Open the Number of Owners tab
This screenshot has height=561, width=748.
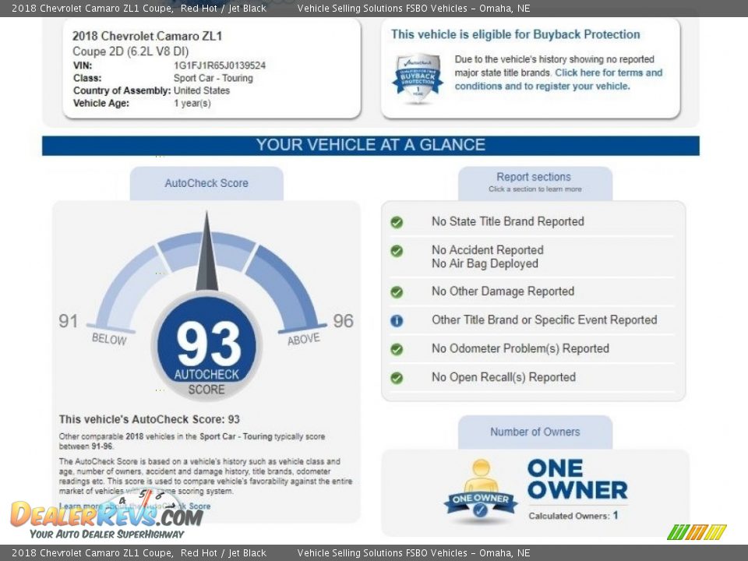point(535,432)
